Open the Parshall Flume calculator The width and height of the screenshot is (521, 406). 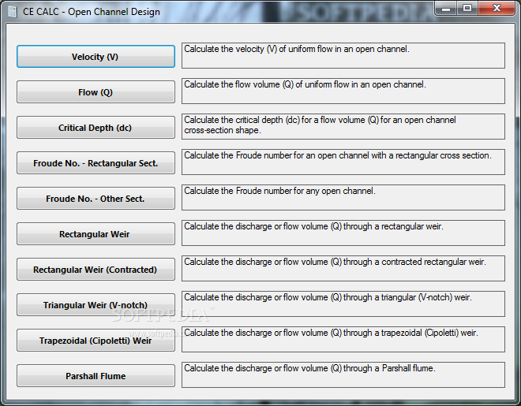pyautogui.click(x=96, y=376)
